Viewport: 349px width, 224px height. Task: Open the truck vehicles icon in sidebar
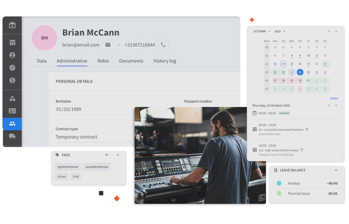pyautogui.click(x=12, y=136)
